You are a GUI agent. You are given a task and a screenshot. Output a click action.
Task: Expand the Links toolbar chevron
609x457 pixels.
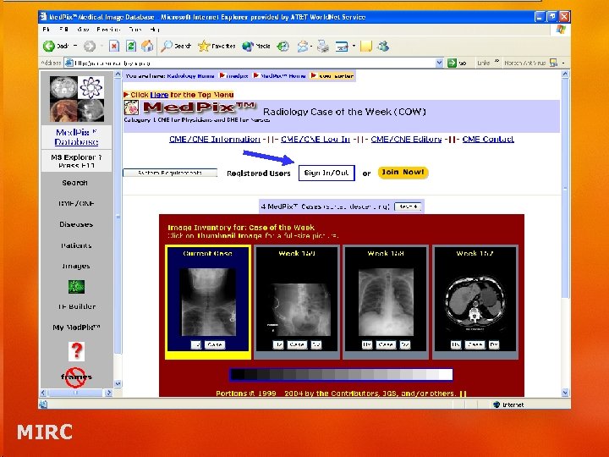(497, 62)
